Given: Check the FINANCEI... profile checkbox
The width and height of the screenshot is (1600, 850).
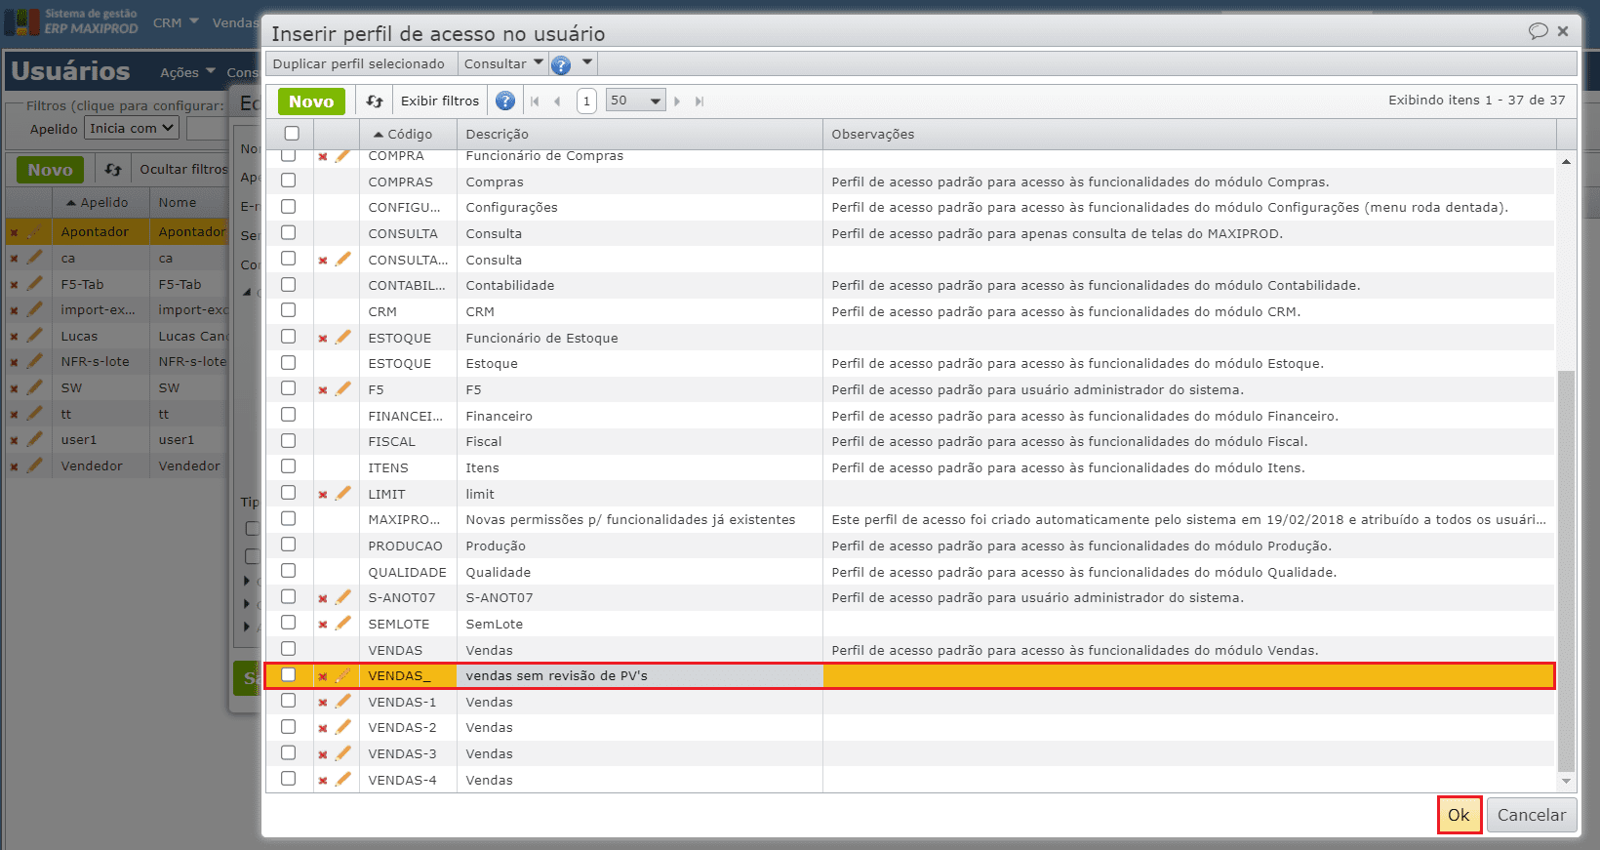Looking at the screenshot, I should click(x=288, y=415).
